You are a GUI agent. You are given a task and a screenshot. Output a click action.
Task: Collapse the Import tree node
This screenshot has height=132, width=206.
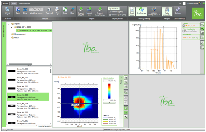tap(9, 24)
